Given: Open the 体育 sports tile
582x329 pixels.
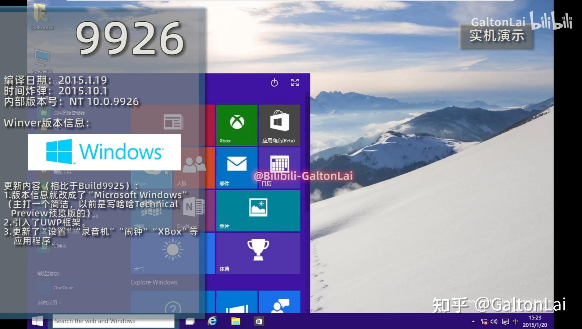Looking at the screenshot, I should [258, 253].
